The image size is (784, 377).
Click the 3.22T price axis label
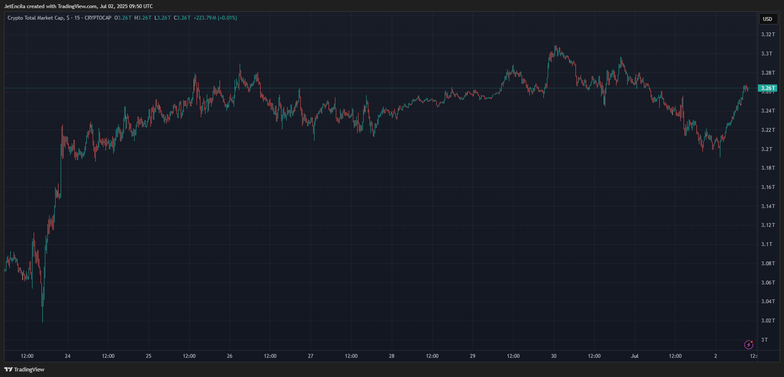coord(768,130)
